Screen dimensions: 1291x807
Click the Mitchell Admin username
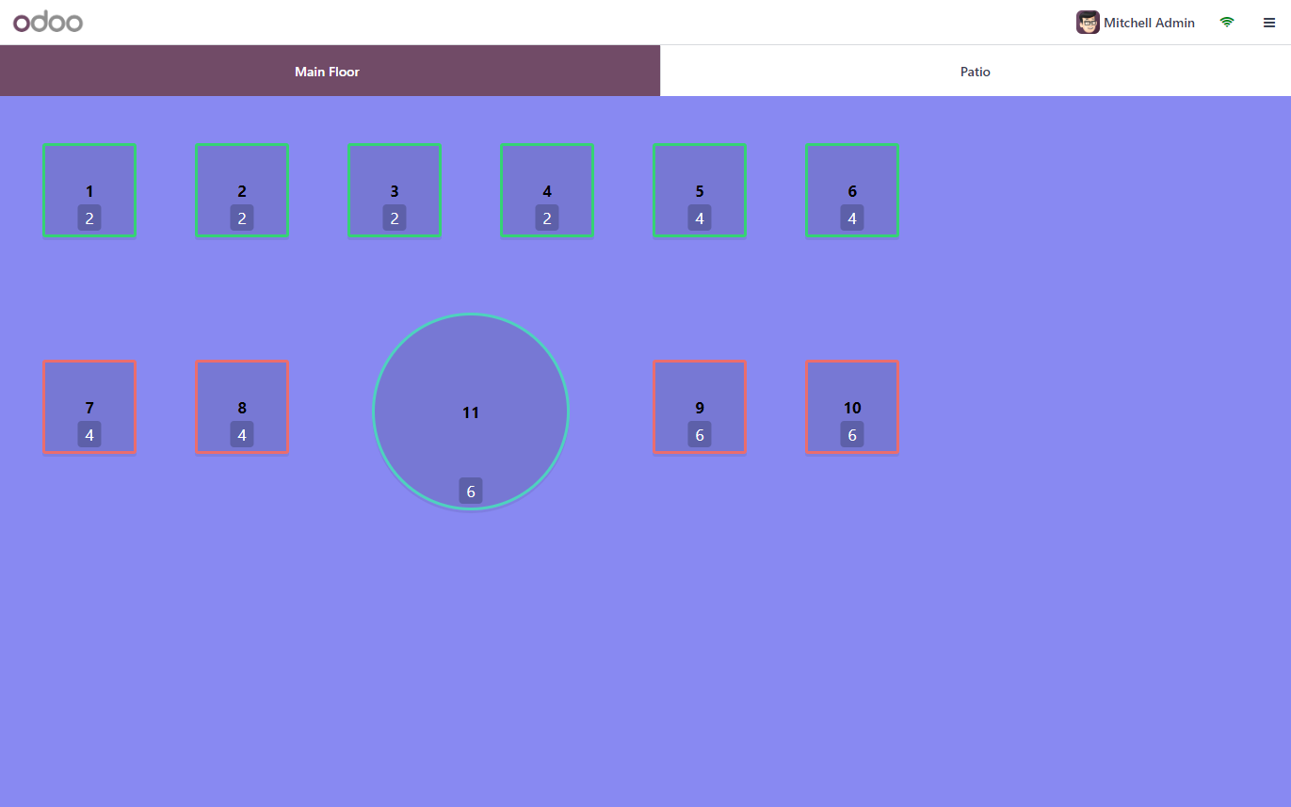pyautogui.click(x=1149, y=23)
